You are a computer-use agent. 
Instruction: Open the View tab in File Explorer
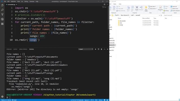120,4
